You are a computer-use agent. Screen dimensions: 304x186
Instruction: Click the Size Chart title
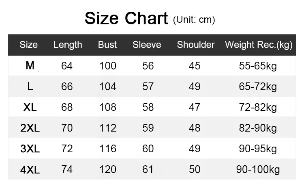coord(126,19)
